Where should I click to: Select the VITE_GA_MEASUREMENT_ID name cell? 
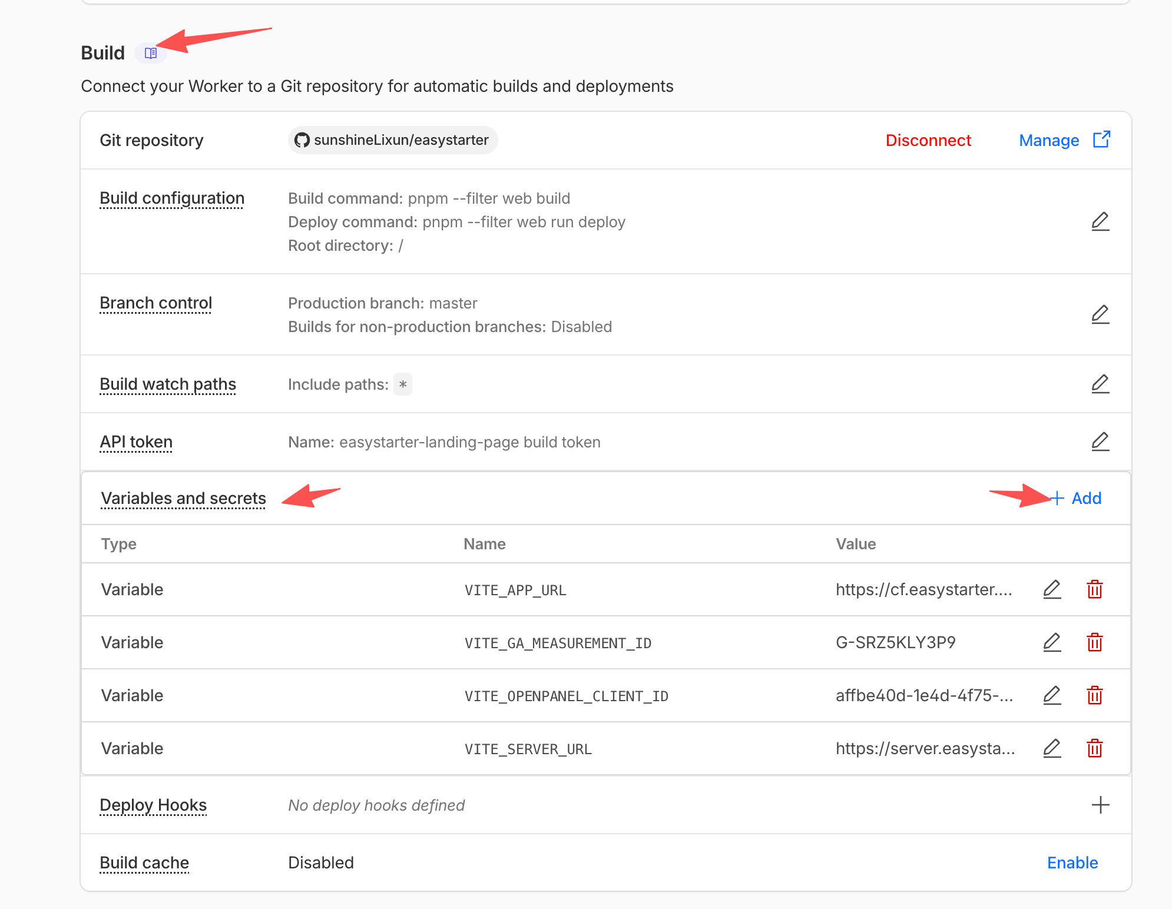click(558, 643)
